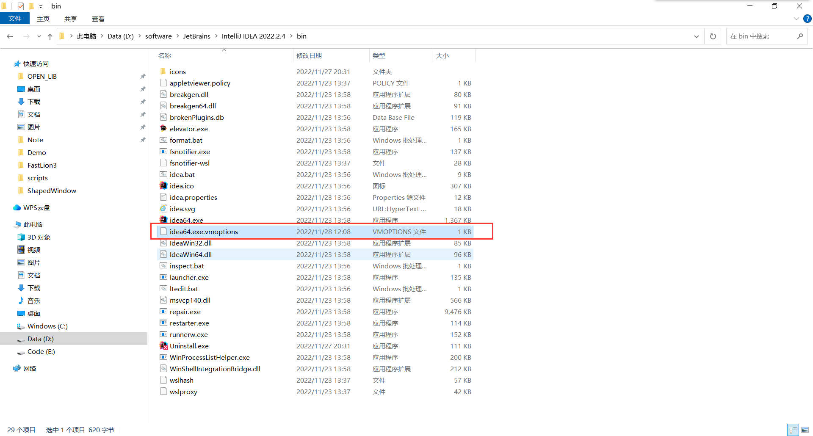The width and height of the screenshot is (813, 436).
Task: Navigate to 此电脑 in the breadcrumb
Action: (87, 36)
